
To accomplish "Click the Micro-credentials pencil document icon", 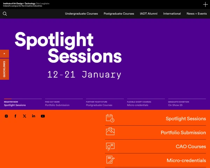I will (110, 160).
